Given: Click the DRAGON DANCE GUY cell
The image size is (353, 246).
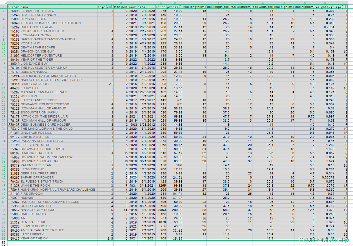Looking at the screenshot, I should pyautogui.click(x=58, y=51).
